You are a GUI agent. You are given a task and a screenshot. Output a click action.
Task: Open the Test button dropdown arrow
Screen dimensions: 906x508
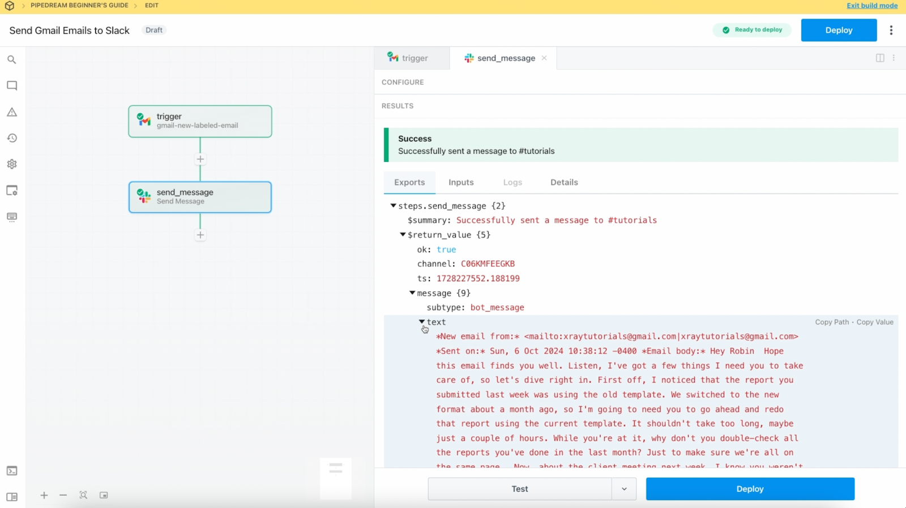[x=624, y=489]
